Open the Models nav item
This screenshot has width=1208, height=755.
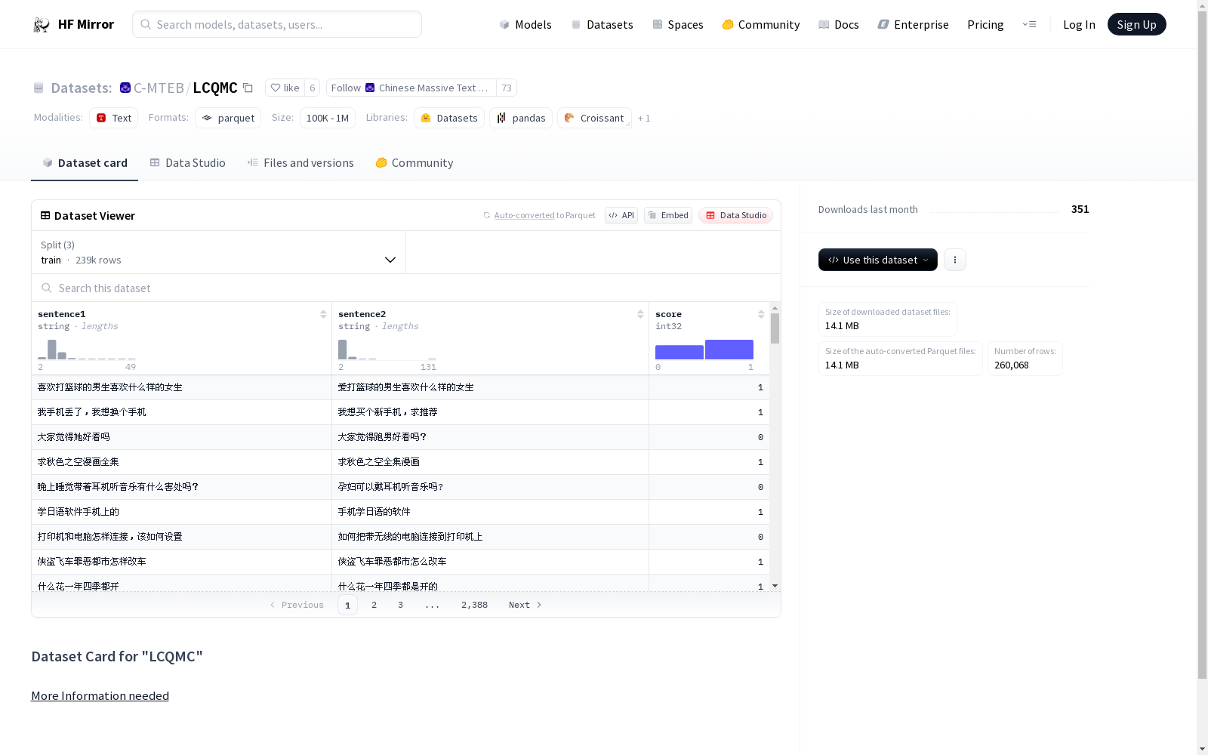coord(525,24)
